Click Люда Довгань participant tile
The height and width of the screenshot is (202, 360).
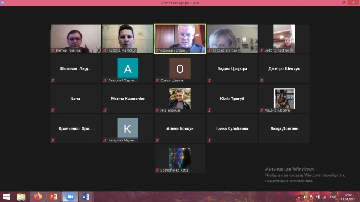pos(284,128)
